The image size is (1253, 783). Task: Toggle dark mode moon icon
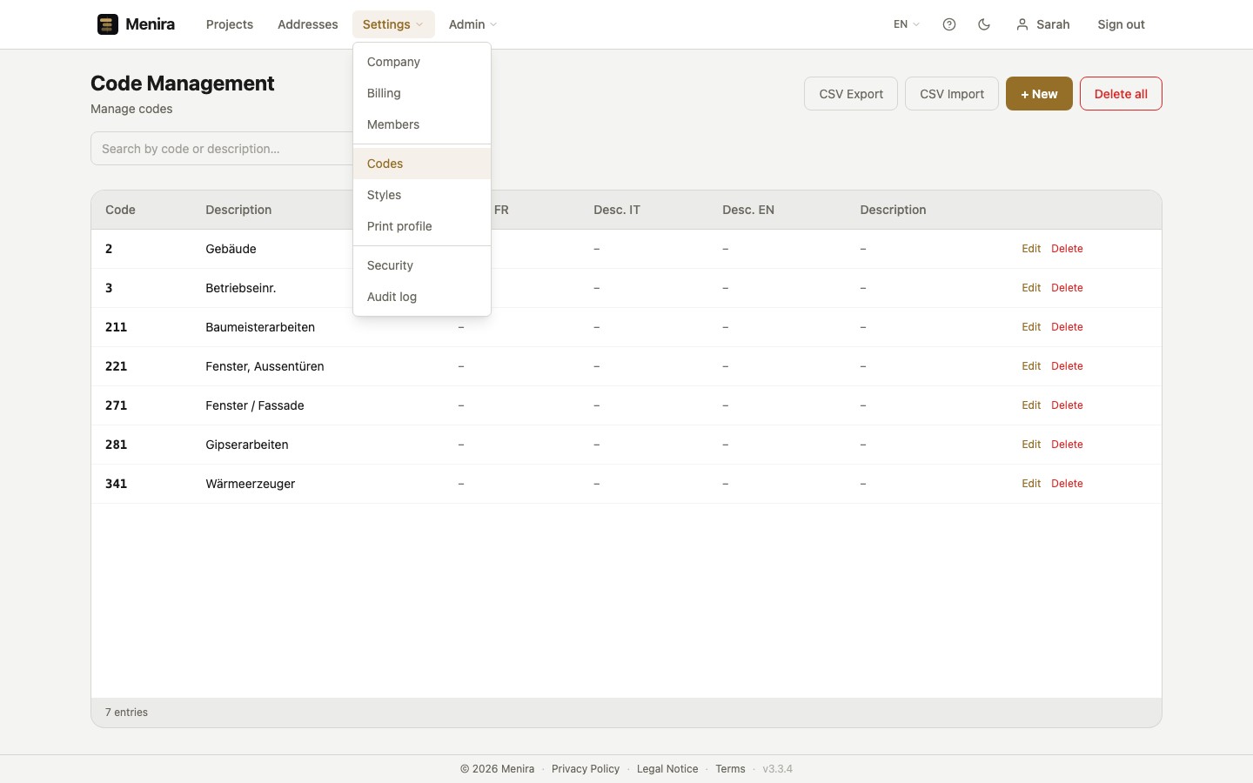click(x=984, y=24)
